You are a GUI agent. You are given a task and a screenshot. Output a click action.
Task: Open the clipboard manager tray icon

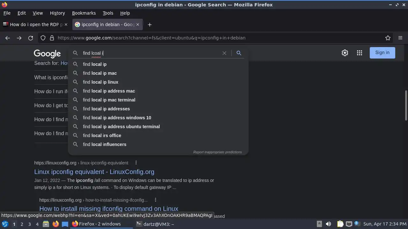340,224
